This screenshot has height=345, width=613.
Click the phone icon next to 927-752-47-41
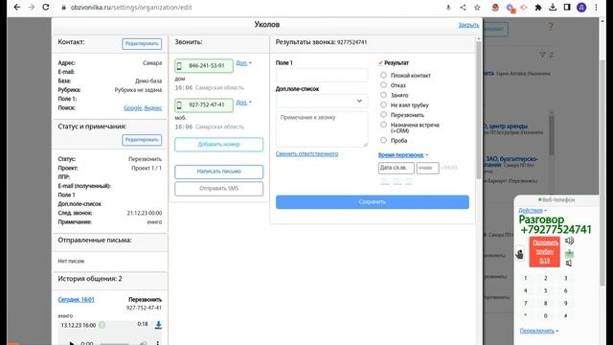pyautogui.click(x=179, y=104)
